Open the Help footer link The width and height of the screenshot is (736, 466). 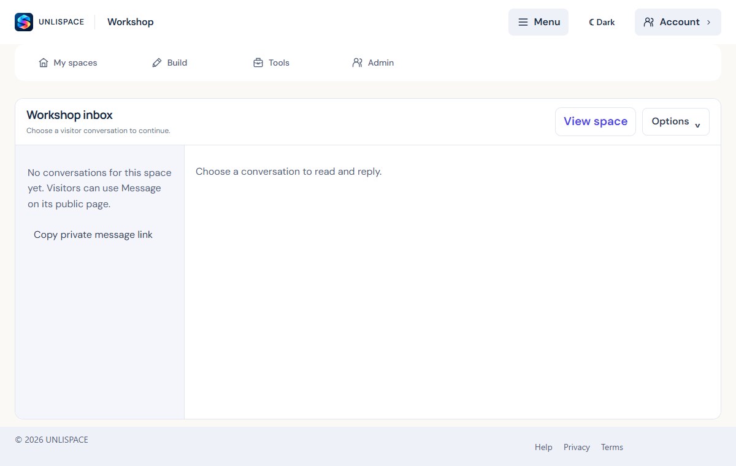click(x=543, y=447)
